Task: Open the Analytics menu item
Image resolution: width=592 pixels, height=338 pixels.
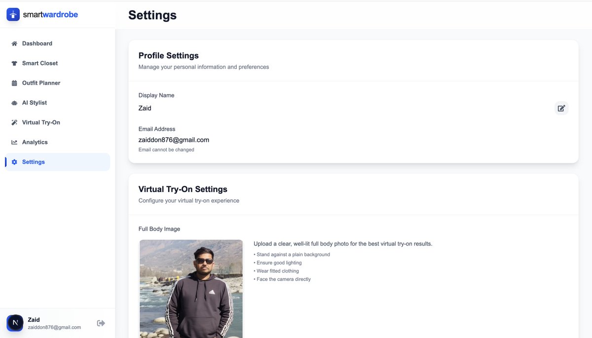Action: (35, 142)
